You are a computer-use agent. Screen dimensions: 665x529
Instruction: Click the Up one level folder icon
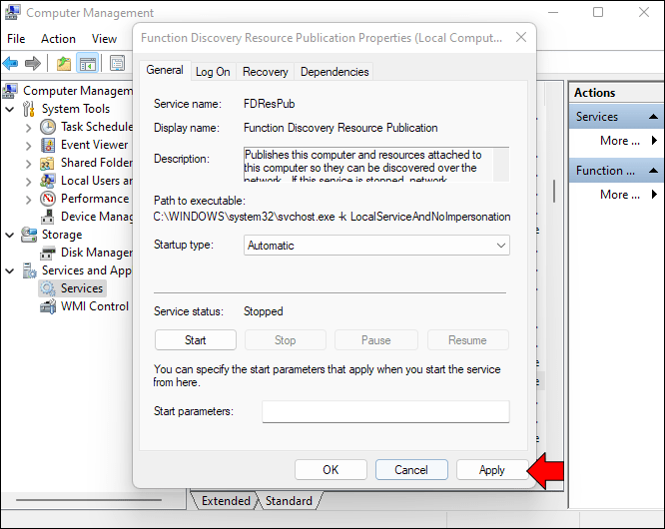pos(64,64)
